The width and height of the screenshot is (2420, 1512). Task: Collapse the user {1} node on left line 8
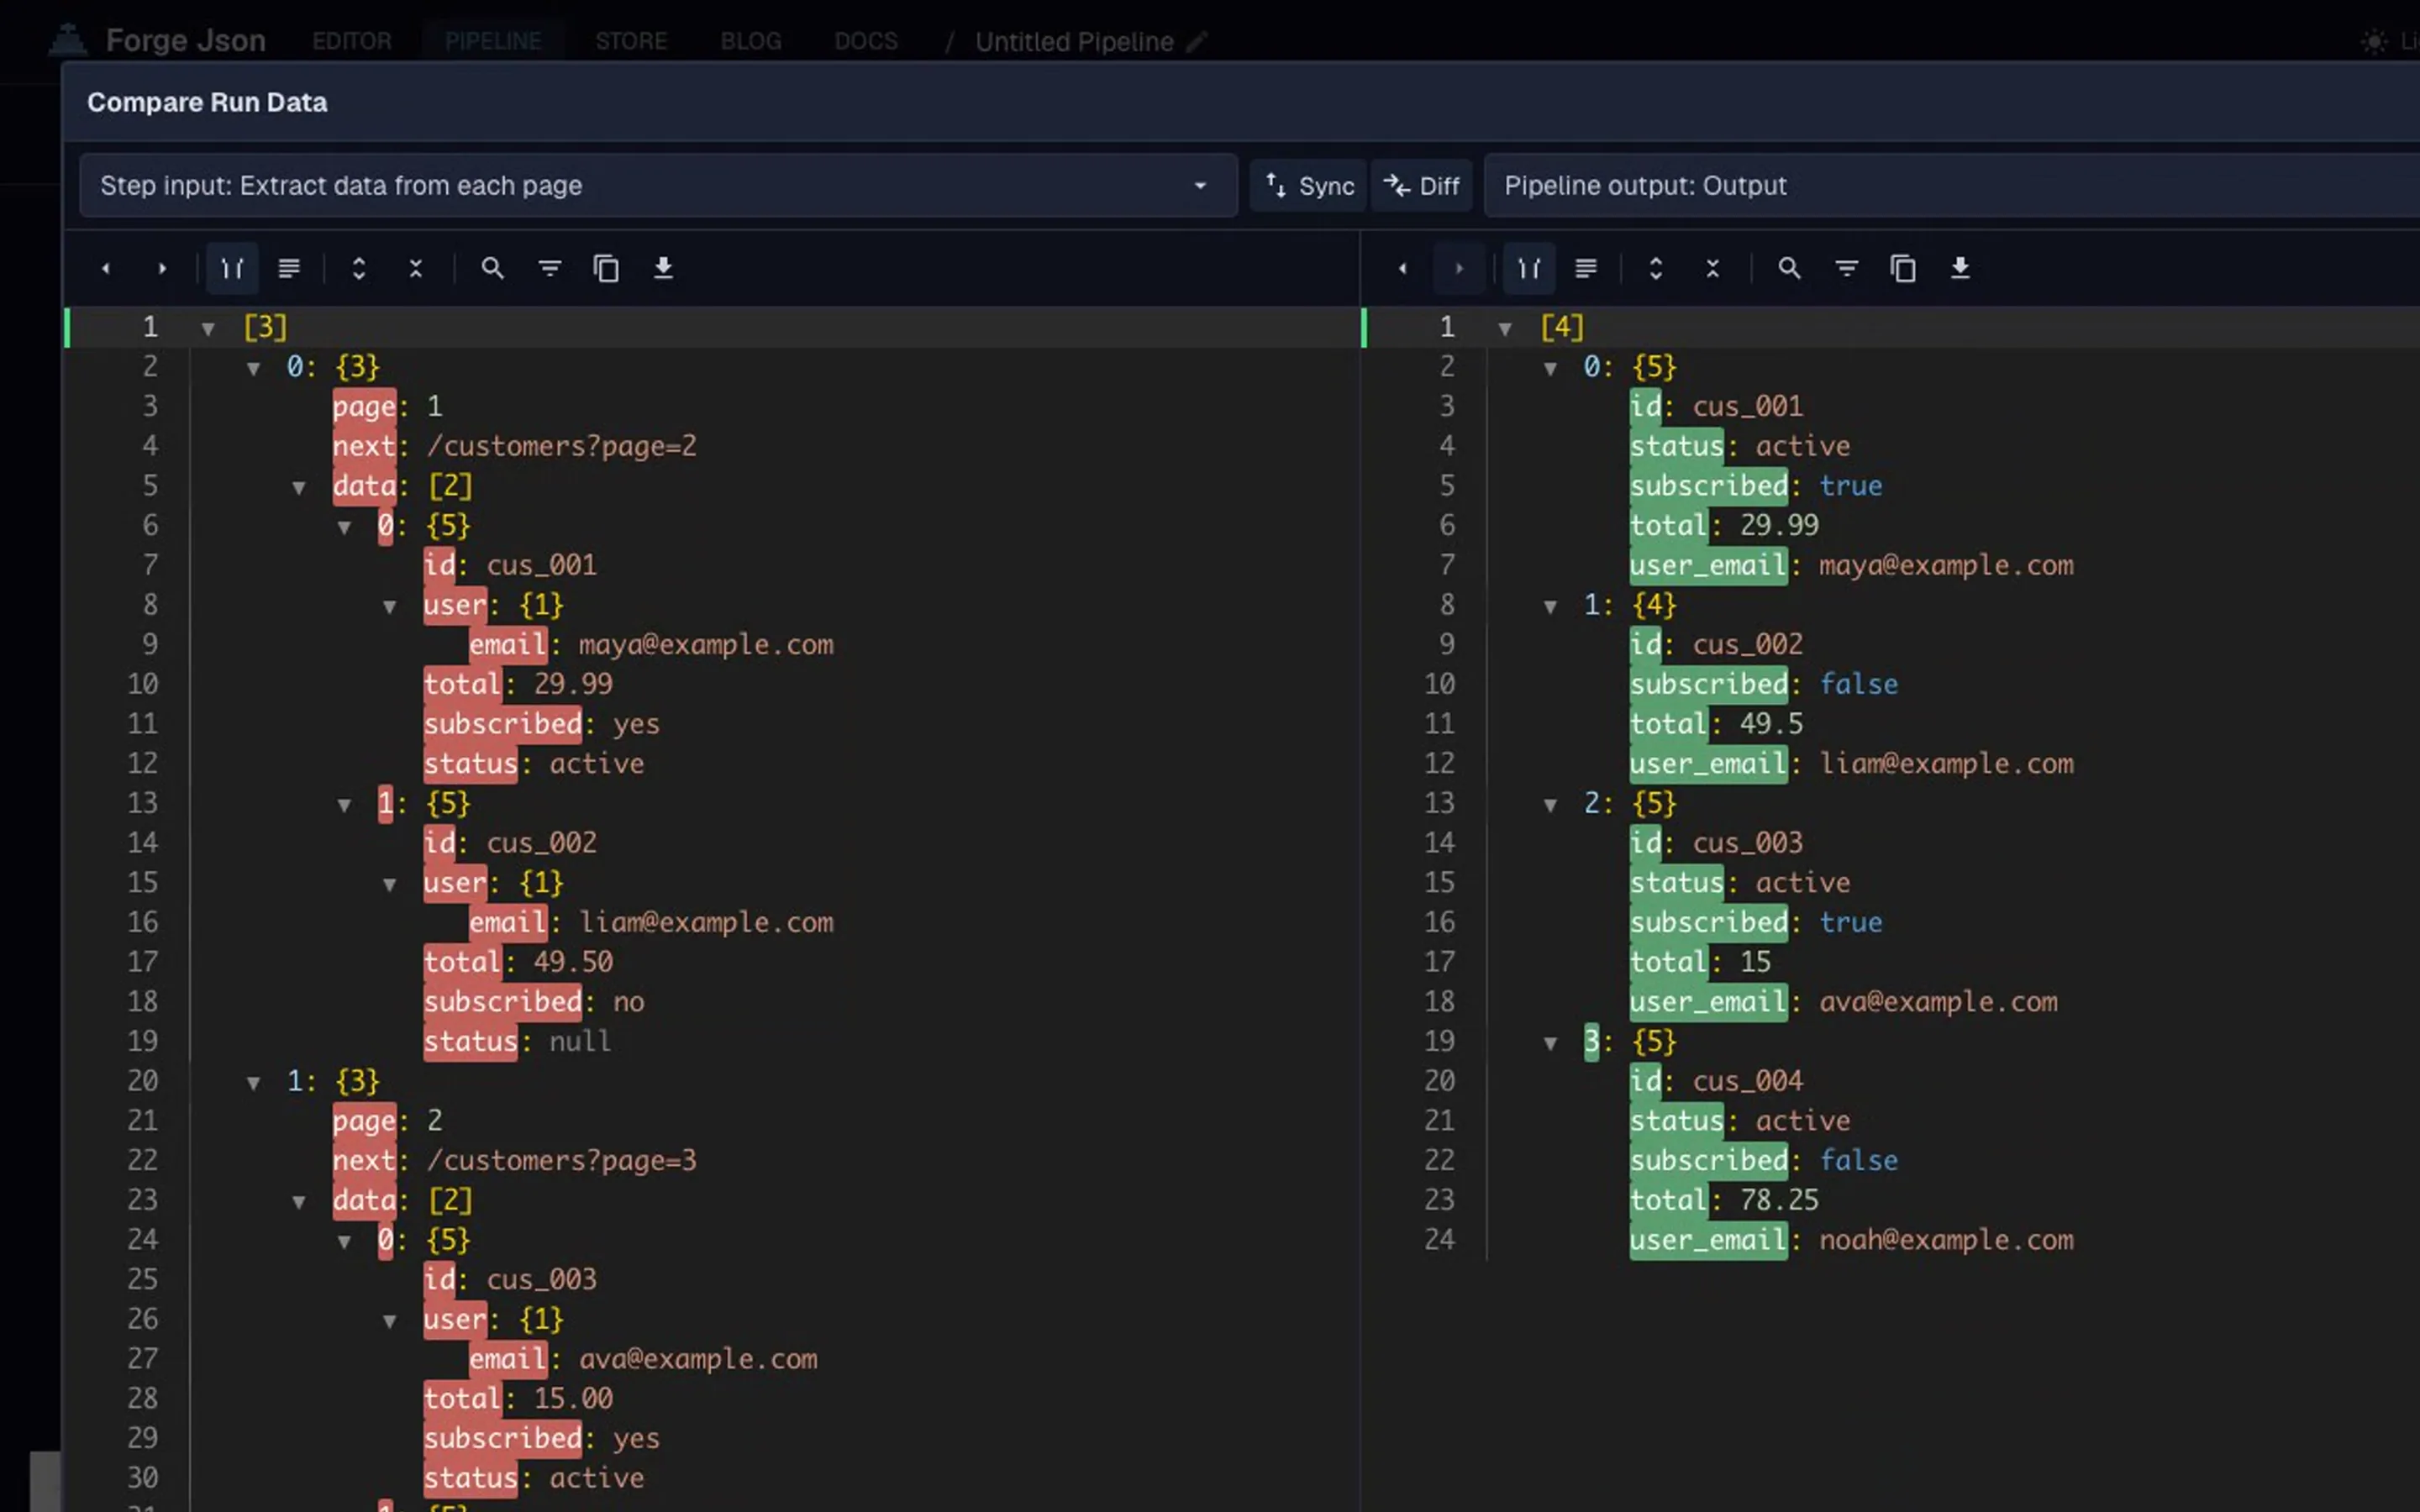pos(389,606)
